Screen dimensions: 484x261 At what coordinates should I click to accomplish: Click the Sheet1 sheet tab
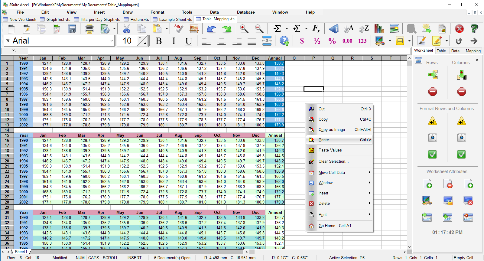click(x=21, y=252)
